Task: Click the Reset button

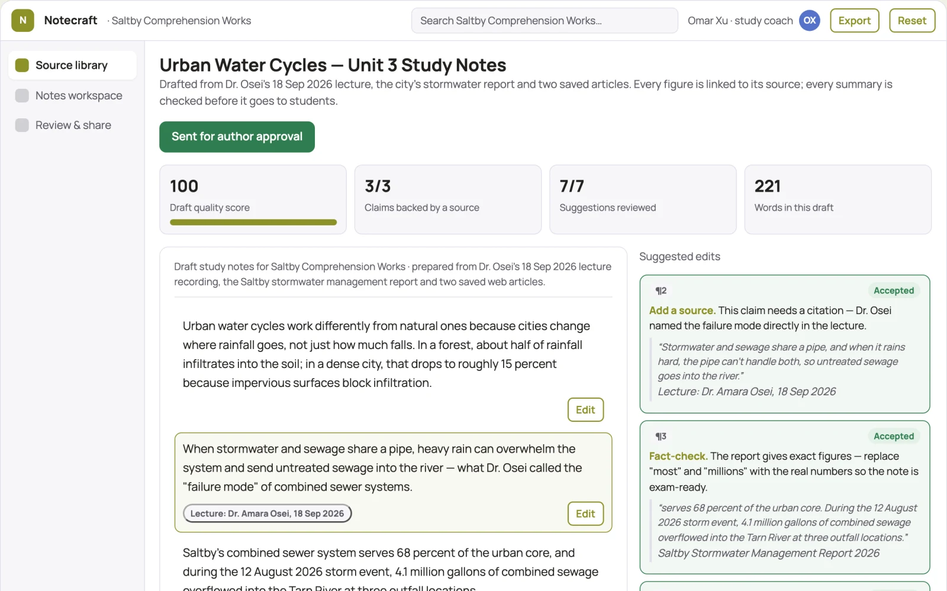Action: (x=911, y=20)
